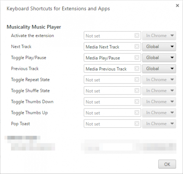The width and height of the screenshot is (183, 174).
Task: Clear the Activate the extension shortcut
Action: [137, 36]
